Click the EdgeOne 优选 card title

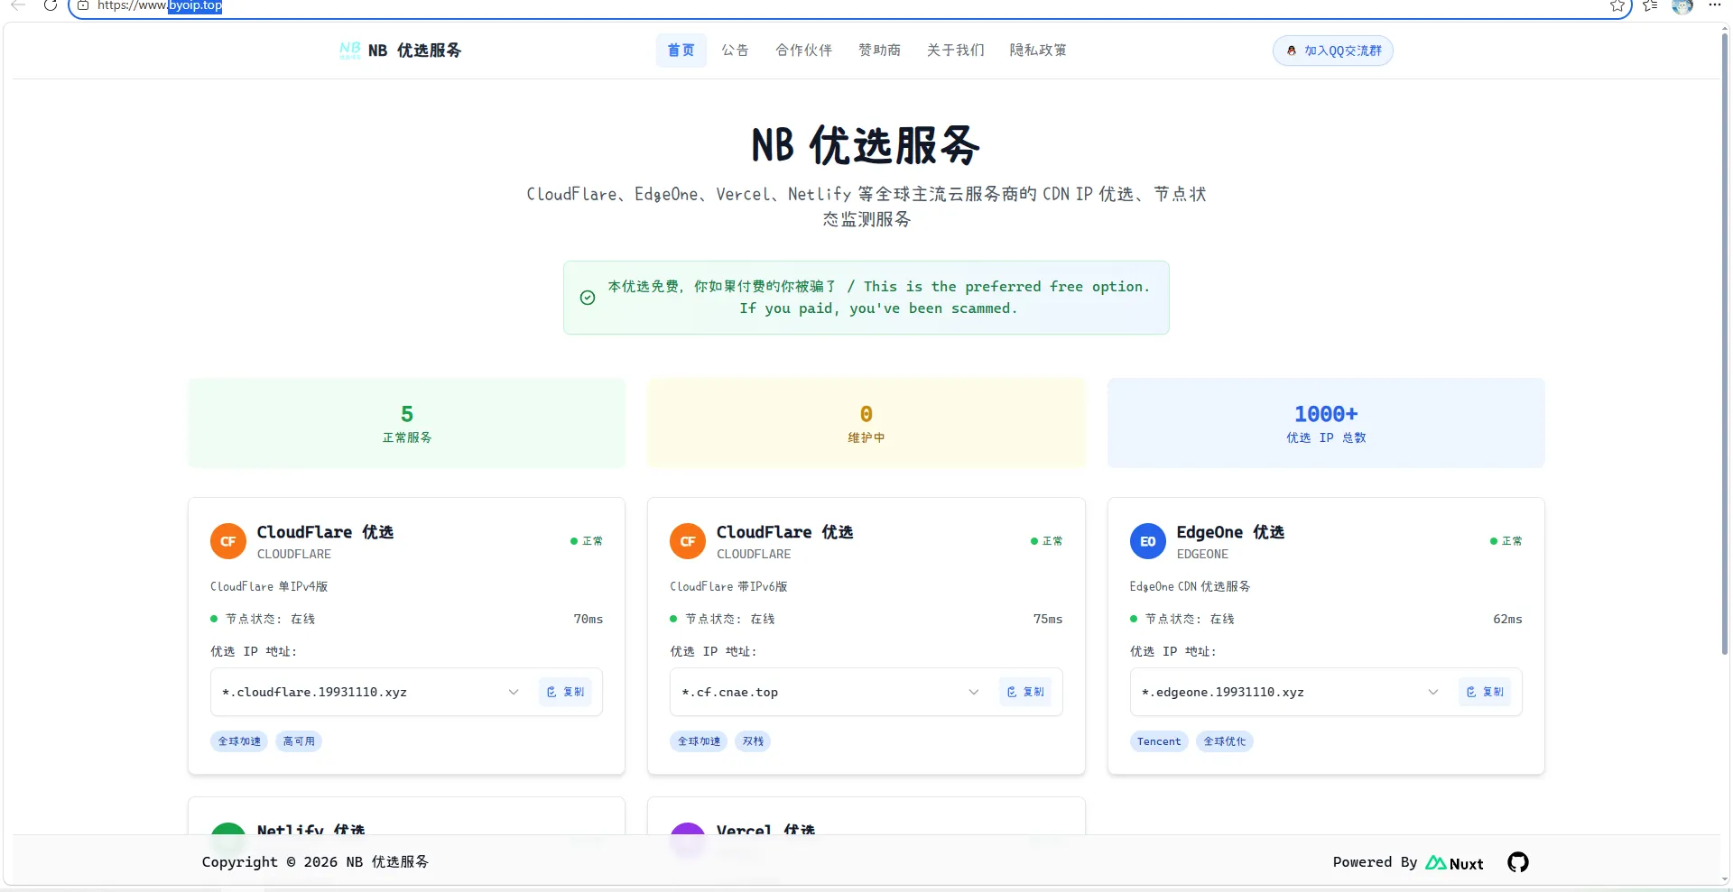[x=1230, y=532]
